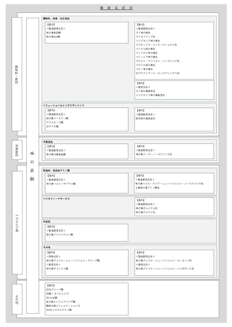232x327 pixels.
Task: Click the text '☆プロマシドール・ホールディングス社'
Action: coord(158,73)
